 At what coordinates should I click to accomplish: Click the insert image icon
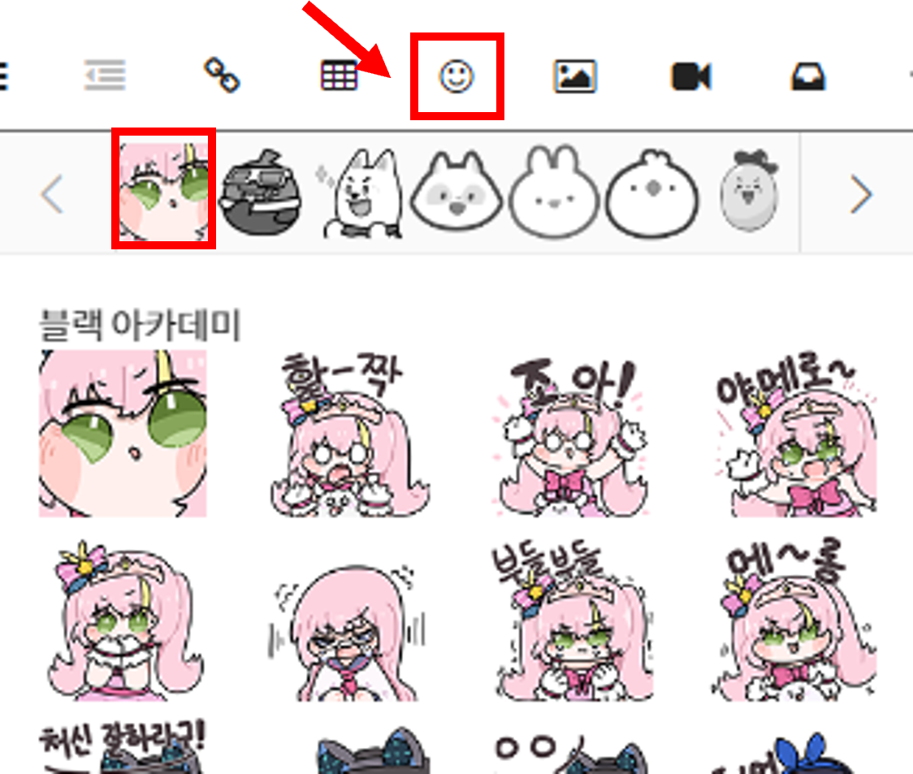[575, 77]
